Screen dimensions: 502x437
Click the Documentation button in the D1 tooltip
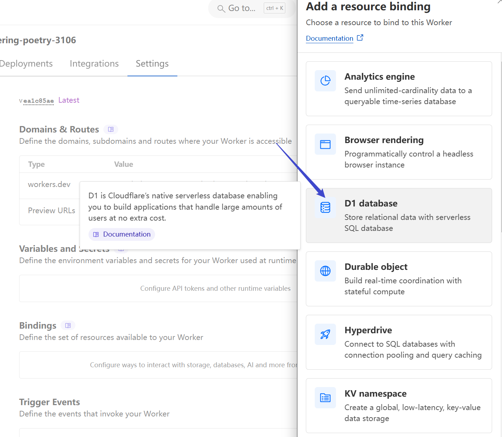(122, 234)
